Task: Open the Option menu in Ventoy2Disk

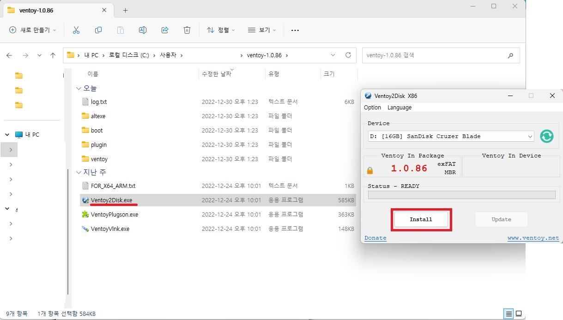Action: click(372, 107)
